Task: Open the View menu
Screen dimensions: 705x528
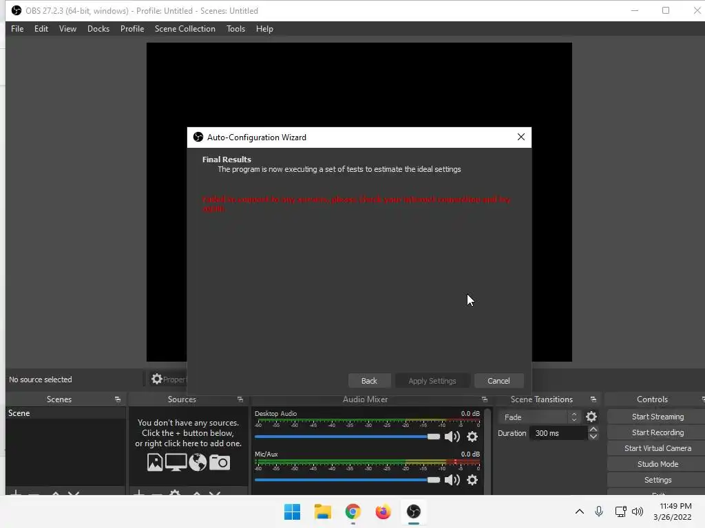Action: click(67, 29)
